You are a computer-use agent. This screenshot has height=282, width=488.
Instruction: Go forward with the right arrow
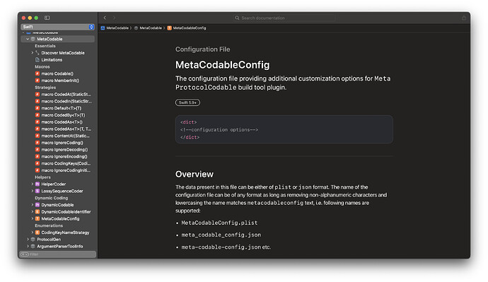[x=114, y=18]
